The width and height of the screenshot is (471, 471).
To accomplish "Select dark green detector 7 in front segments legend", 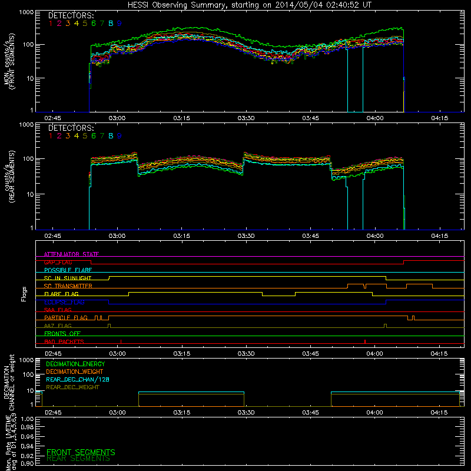I will pos(102,23).
